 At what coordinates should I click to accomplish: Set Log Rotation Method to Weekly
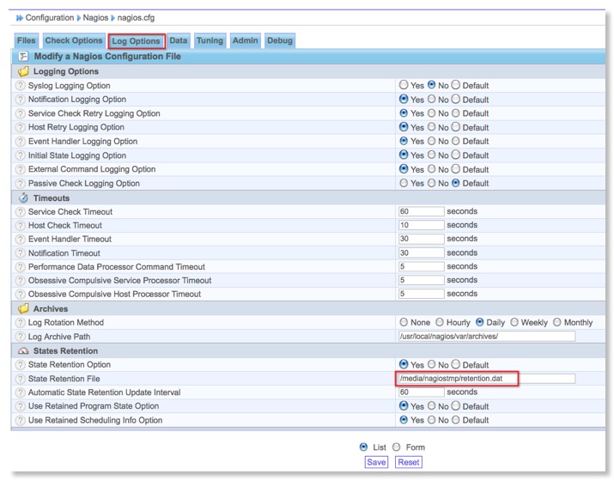pyautogui.click(x=514, y=323)
